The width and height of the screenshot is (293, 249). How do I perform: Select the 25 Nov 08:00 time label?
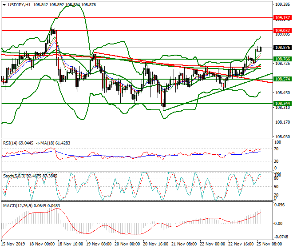[269, 244]
